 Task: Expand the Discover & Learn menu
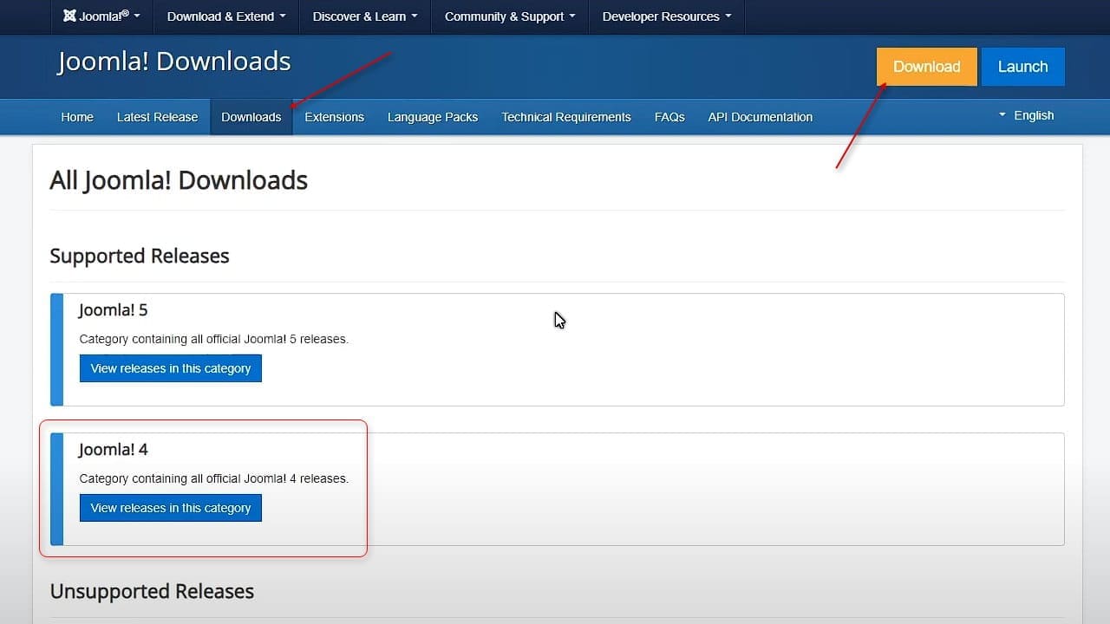click(x=365, y=16)
